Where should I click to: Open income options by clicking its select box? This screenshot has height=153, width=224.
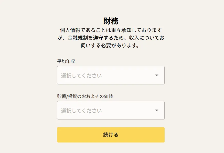click(111, 75)
